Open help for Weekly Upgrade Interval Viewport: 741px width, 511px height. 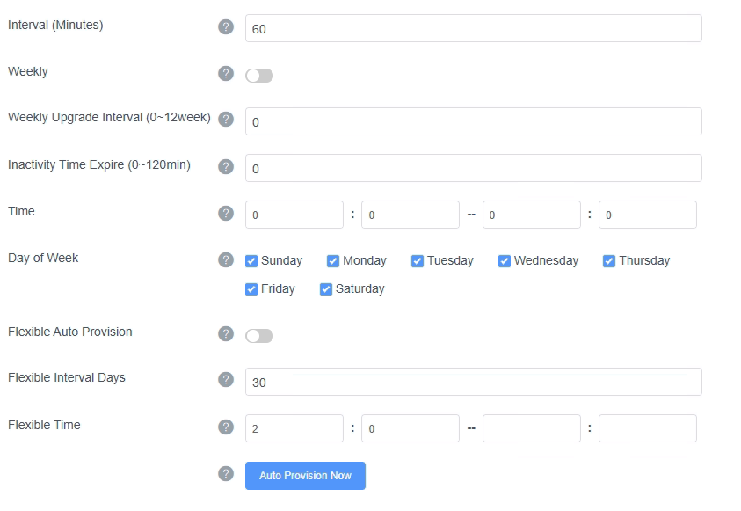coord(226,120)
